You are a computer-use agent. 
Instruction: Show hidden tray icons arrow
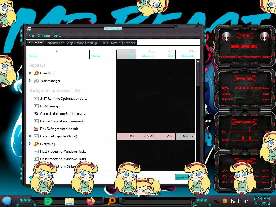coord(217,202)
